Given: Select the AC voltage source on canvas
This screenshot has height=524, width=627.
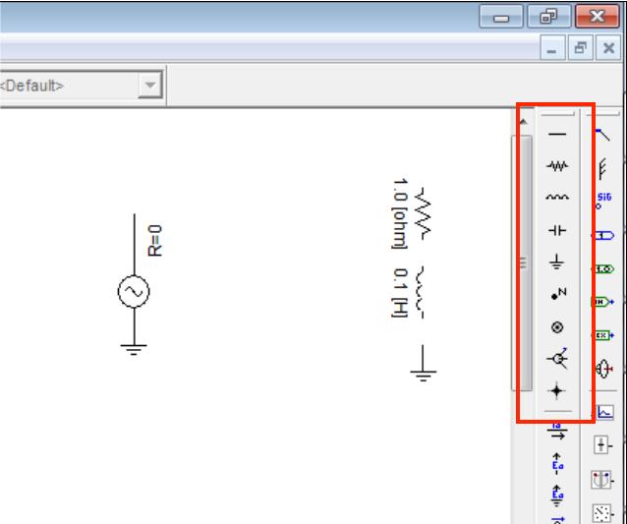Looking at the screenshot, I should click(x=133, y=292).
